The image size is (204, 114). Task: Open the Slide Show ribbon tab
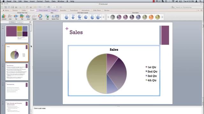click(97, 10)
